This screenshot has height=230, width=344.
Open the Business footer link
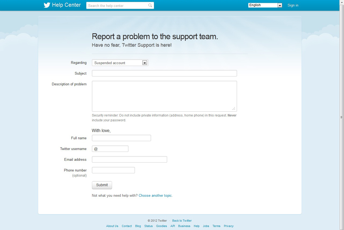click(x=184, y=226)
